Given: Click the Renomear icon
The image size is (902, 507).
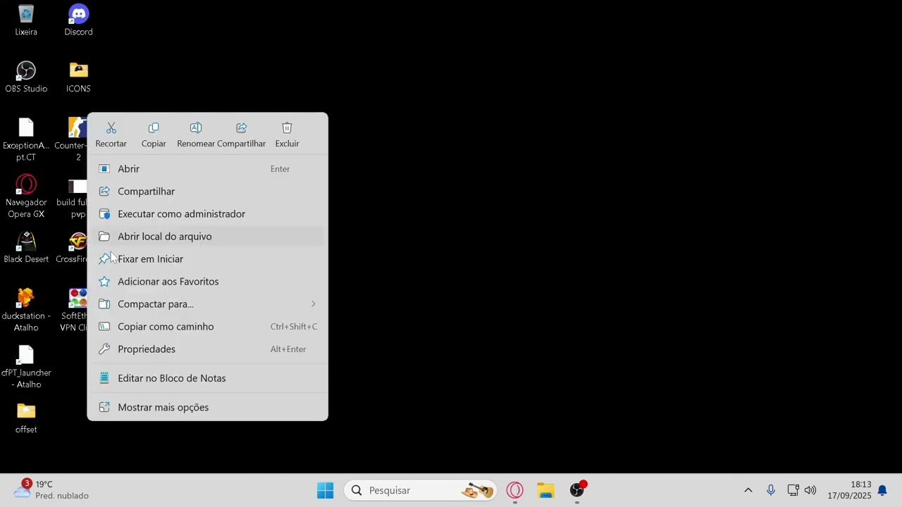Looking at the screenshot, I should (x=196, y=128).
